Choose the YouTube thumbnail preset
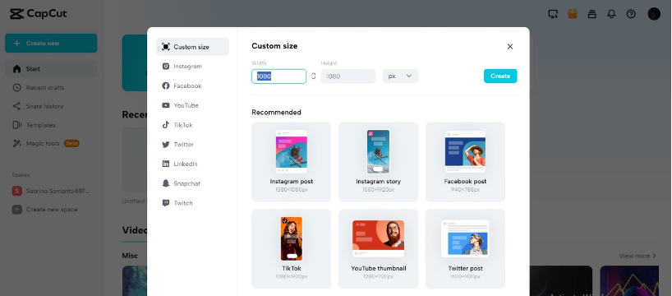This screenshot has width=672, height=296. [379, 249]
